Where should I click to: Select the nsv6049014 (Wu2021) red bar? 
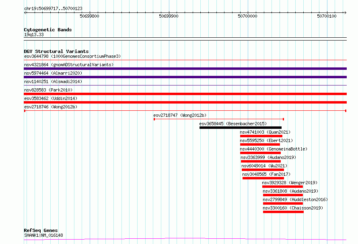(263, 170)
